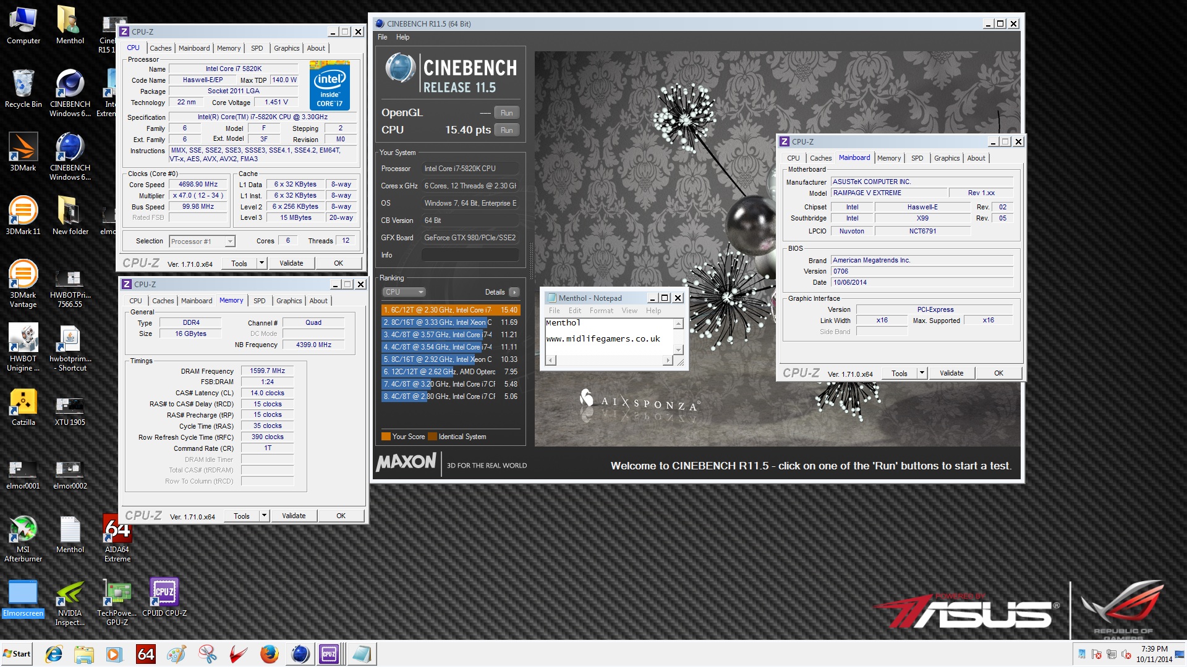Screen dimensions: 1187x667
Task: Click the Notepad horizontal scrollbar right arrow
Action: click(x=668, y=360)
